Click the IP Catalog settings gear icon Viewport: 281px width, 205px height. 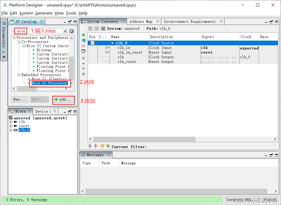coord(72,31)
